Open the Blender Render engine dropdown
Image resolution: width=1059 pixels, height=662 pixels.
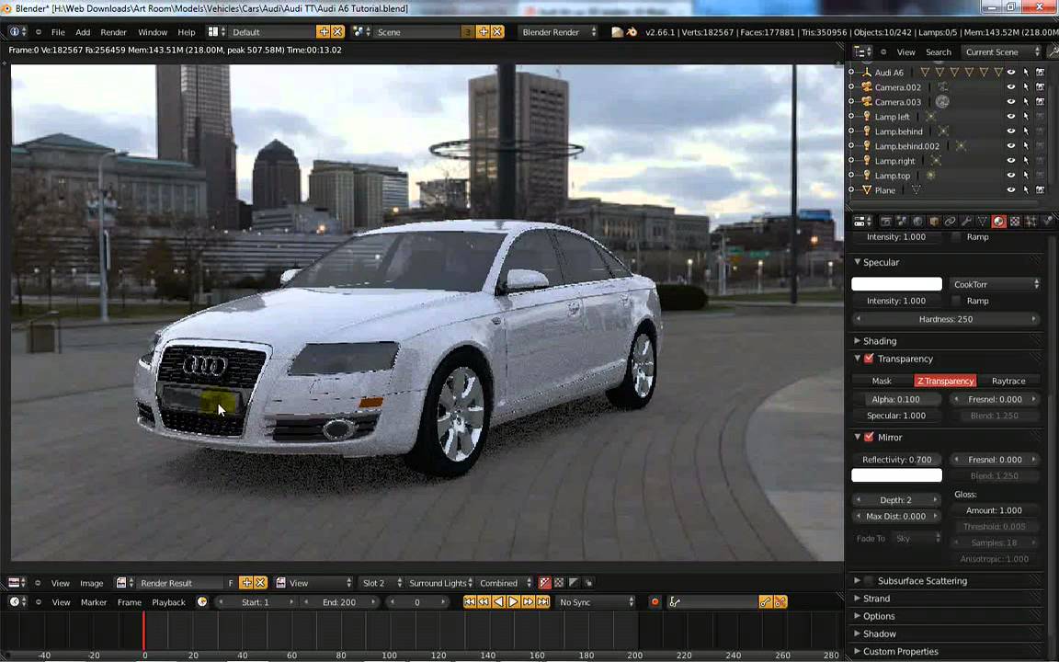pyautogui.click(x=558, y=32)
